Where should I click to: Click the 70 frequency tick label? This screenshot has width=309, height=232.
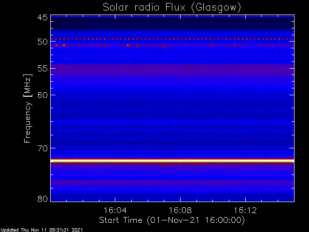(x=42, y=148)
